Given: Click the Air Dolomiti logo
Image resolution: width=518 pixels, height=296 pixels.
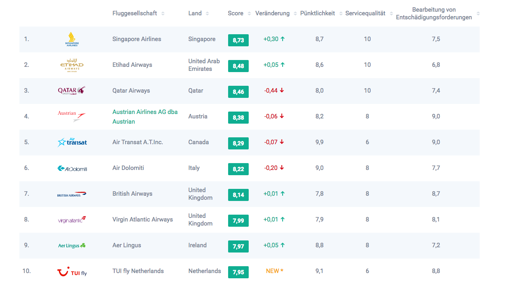Looking at the screenshot, I should 72,168.
